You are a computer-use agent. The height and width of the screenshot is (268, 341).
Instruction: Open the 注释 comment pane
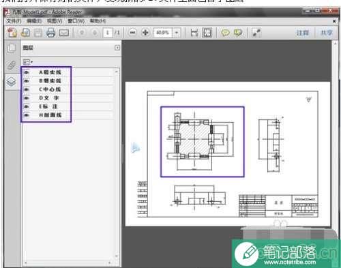303,33
